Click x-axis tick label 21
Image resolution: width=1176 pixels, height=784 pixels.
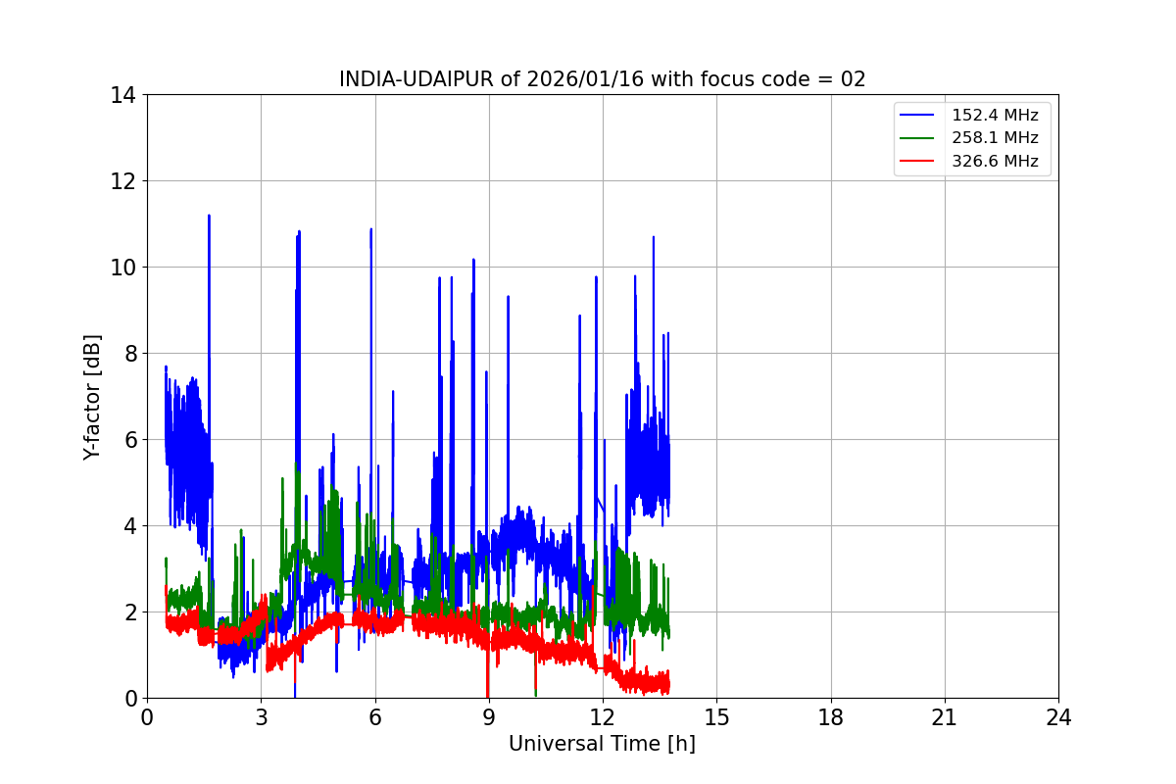[945, 716]
